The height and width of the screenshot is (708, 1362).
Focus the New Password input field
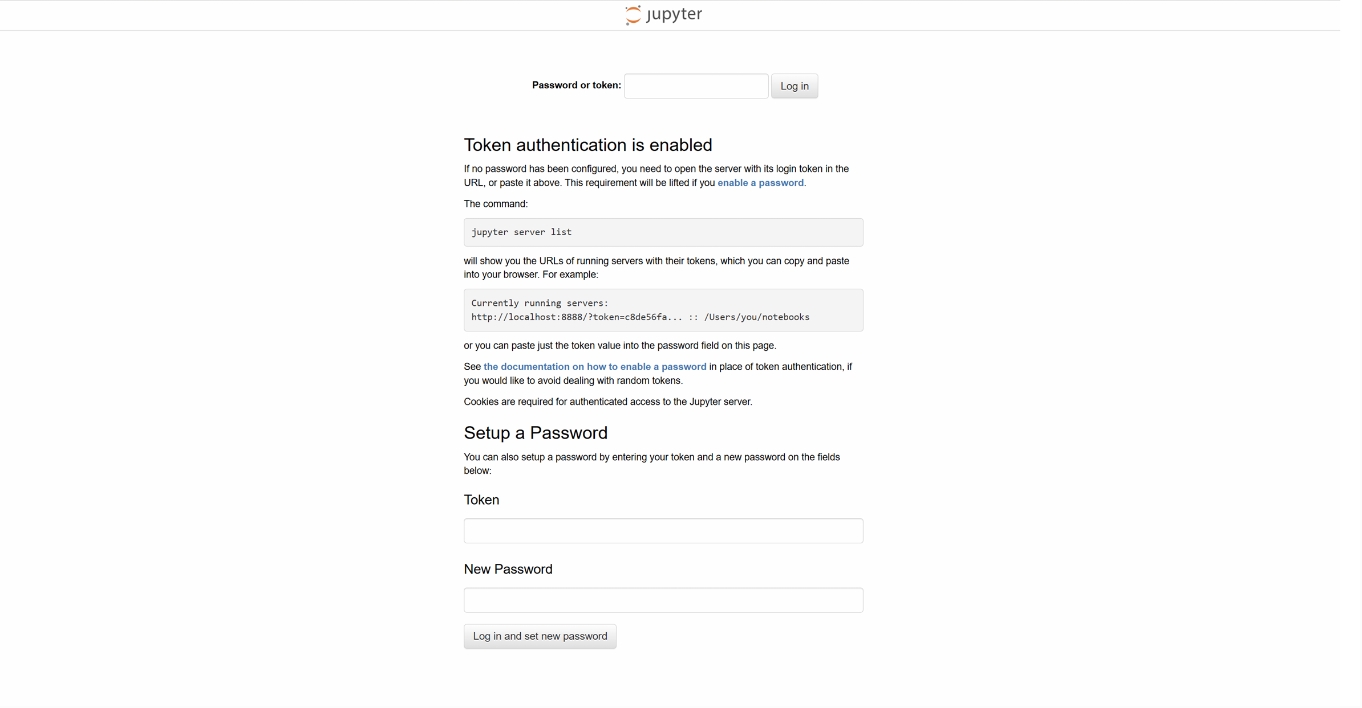663,600
